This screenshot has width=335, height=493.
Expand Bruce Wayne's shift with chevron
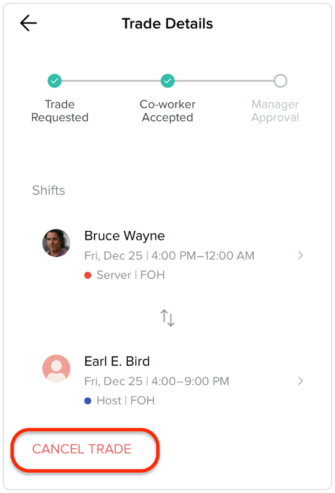pos(301,255)
